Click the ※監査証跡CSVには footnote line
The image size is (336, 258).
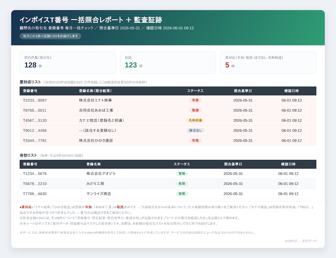[130, 218]
